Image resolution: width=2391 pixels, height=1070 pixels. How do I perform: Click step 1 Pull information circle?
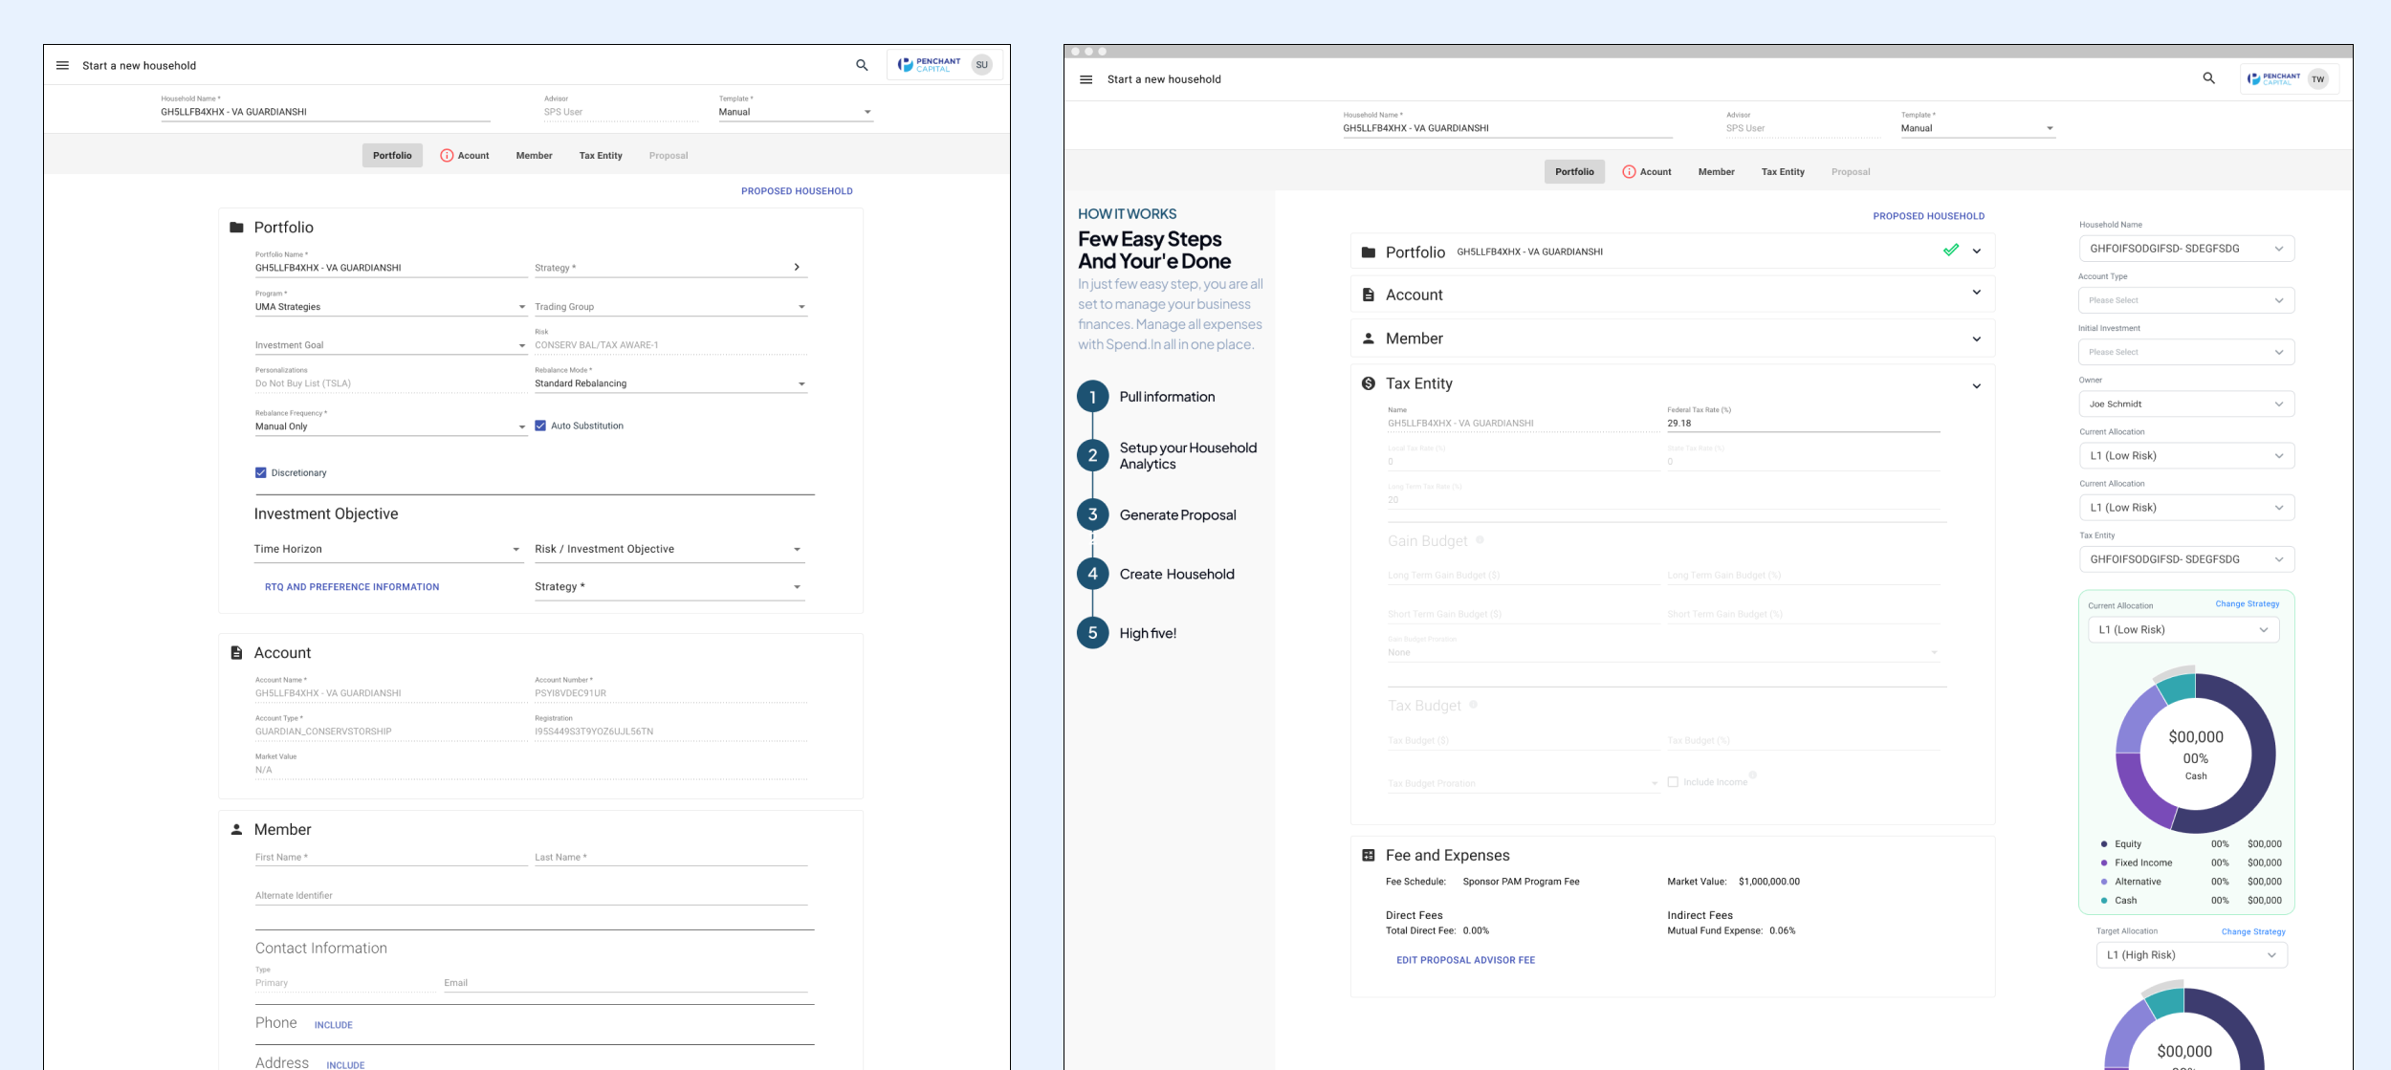click(1092, 397)
